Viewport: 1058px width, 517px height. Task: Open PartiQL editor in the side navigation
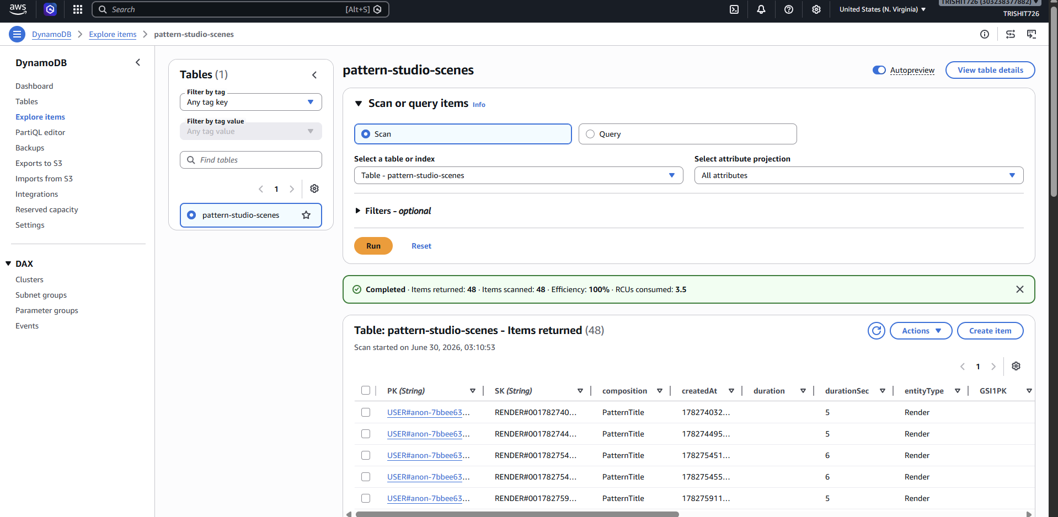tap(40, 132)
